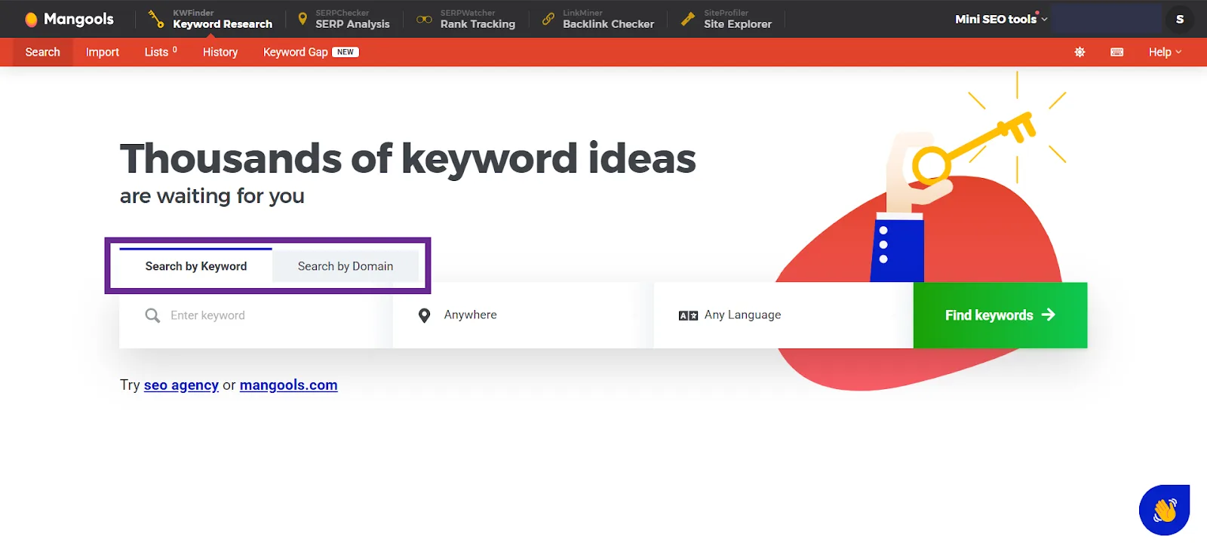Open the Lists tab
The height and width of the screenshot is (552, 1207).
pyautogui.click(x=161, y=52)
